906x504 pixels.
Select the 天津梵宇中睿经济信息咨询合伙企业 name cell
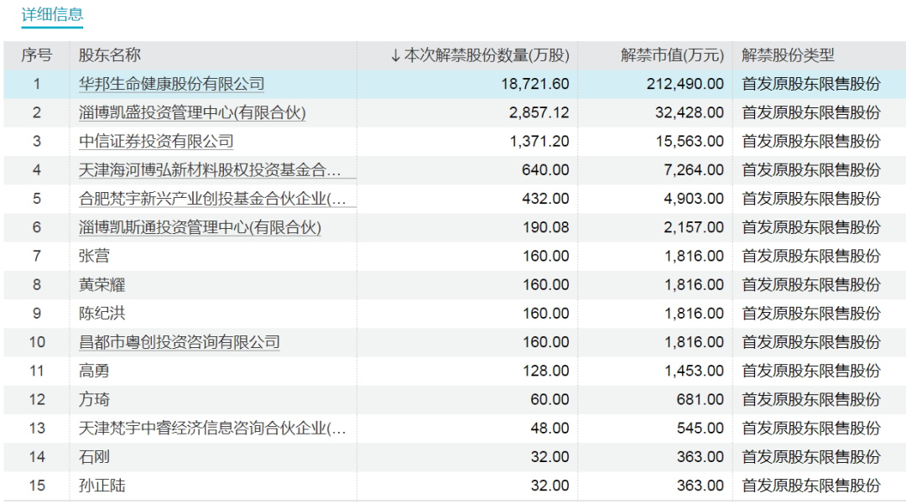(212, 429)
